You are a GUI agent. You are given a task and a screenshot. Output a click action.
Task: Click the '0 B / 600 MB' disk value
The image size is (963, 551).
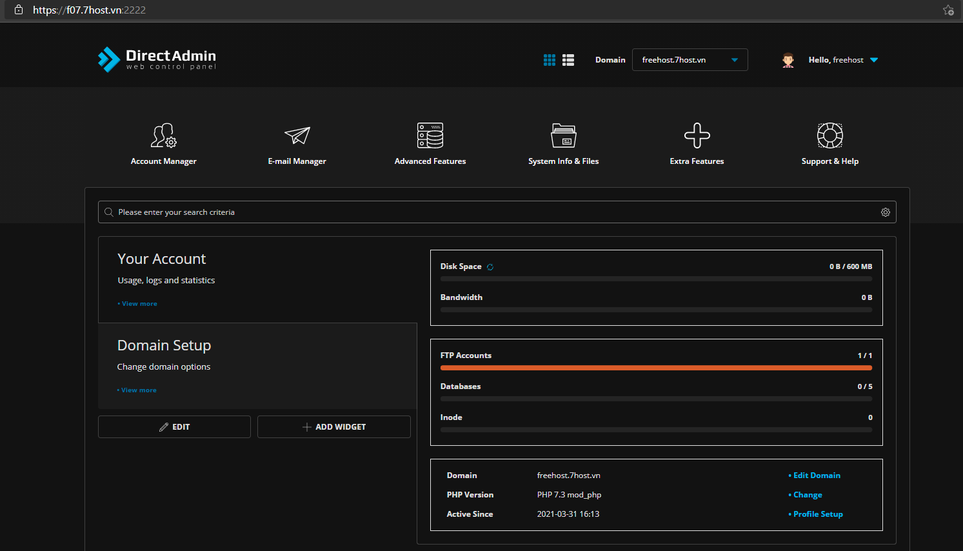click(851, 266)
